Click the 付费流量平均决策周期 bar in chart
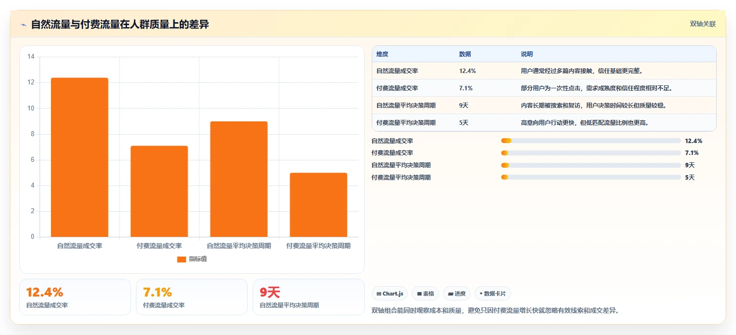Image resolution: width=736 pixels, height=335 pixels. coord(318,205)
